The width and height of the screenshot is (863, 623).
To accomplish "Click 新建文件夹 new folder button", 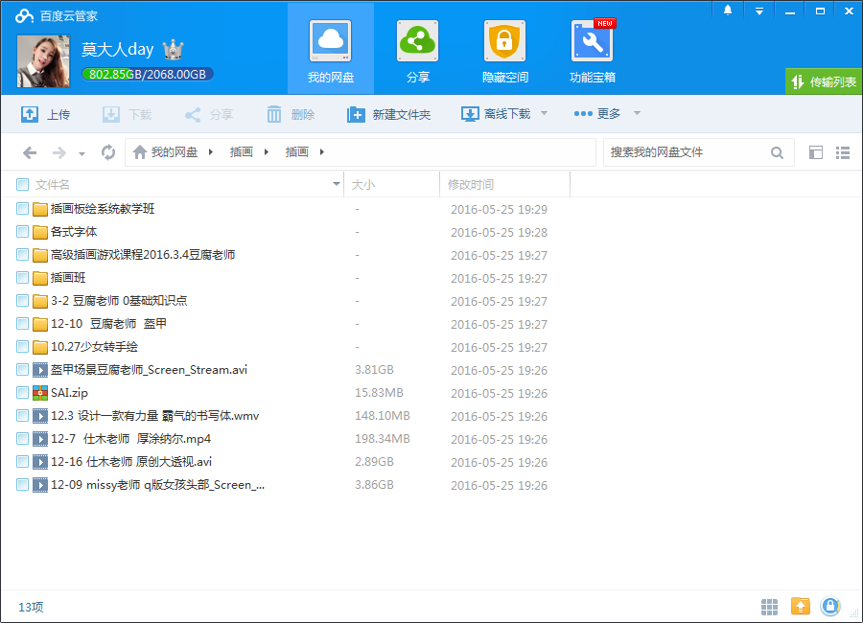I will click(388, 114).
